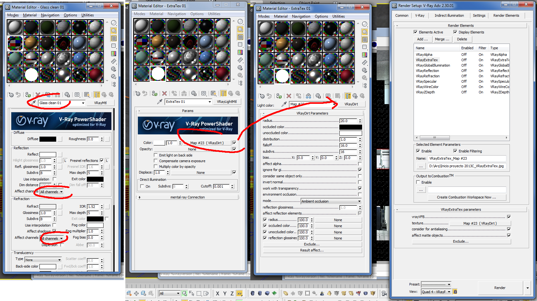The image size is (537, 301).
Task: Toggle Compensate camera exposure checkbox
Action: click(156, 161)
